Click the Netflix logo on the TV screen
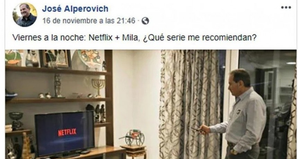298x159 pixels. 67,132
